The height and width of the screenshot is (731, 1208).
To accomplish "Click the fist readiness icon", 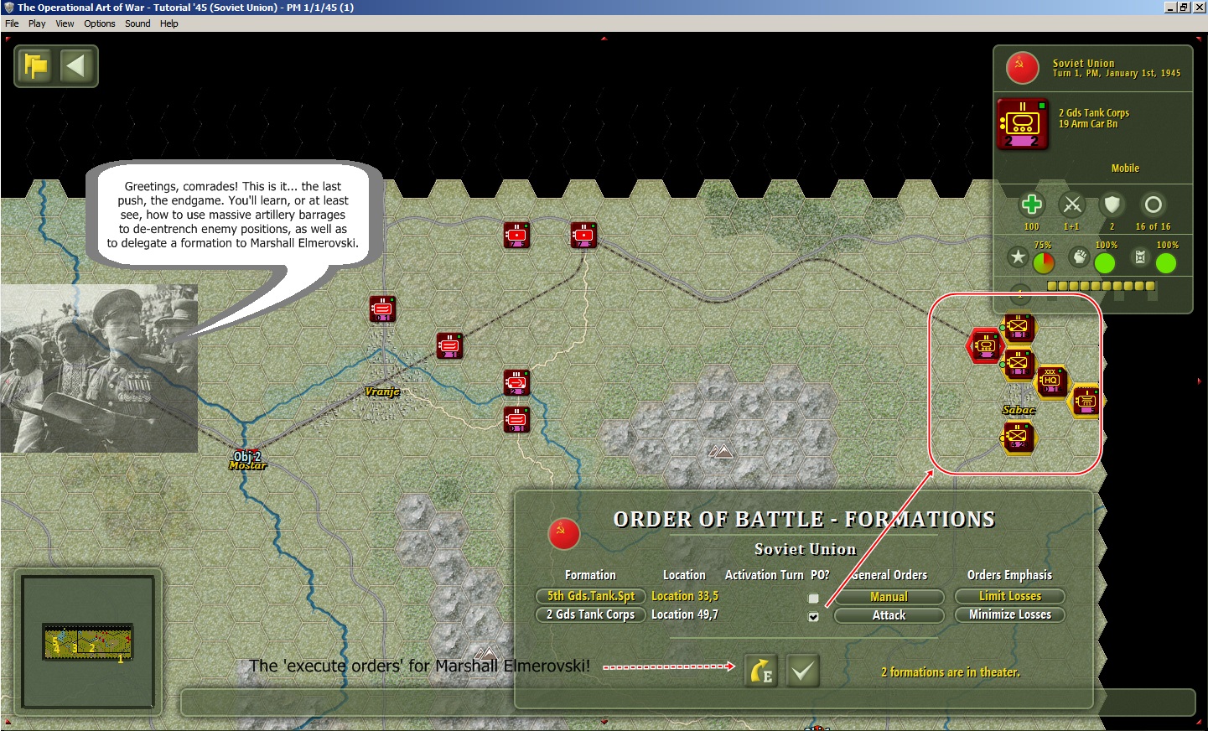I will click(x=1079, y=257).
